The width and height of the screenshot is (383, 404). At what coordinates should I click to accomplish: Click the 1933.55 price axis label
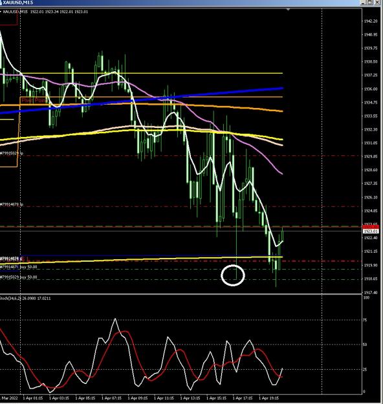371,116
